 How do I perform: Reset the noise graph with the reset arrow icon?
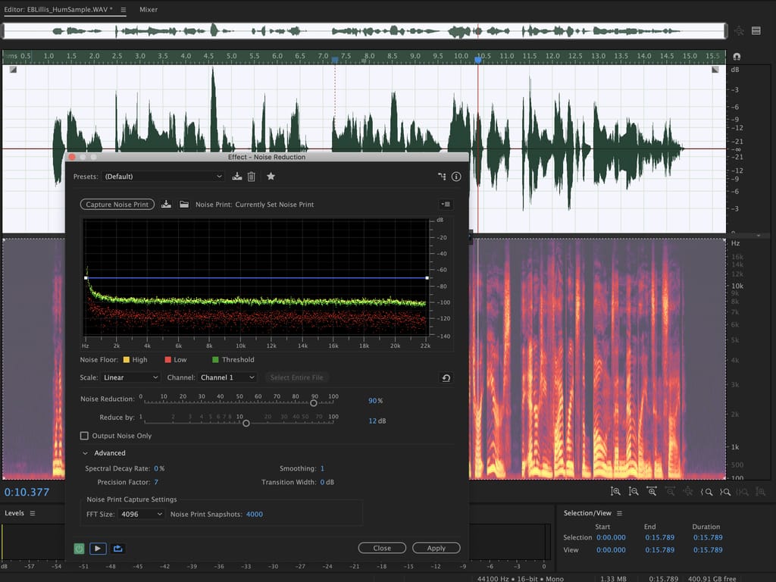446,377
